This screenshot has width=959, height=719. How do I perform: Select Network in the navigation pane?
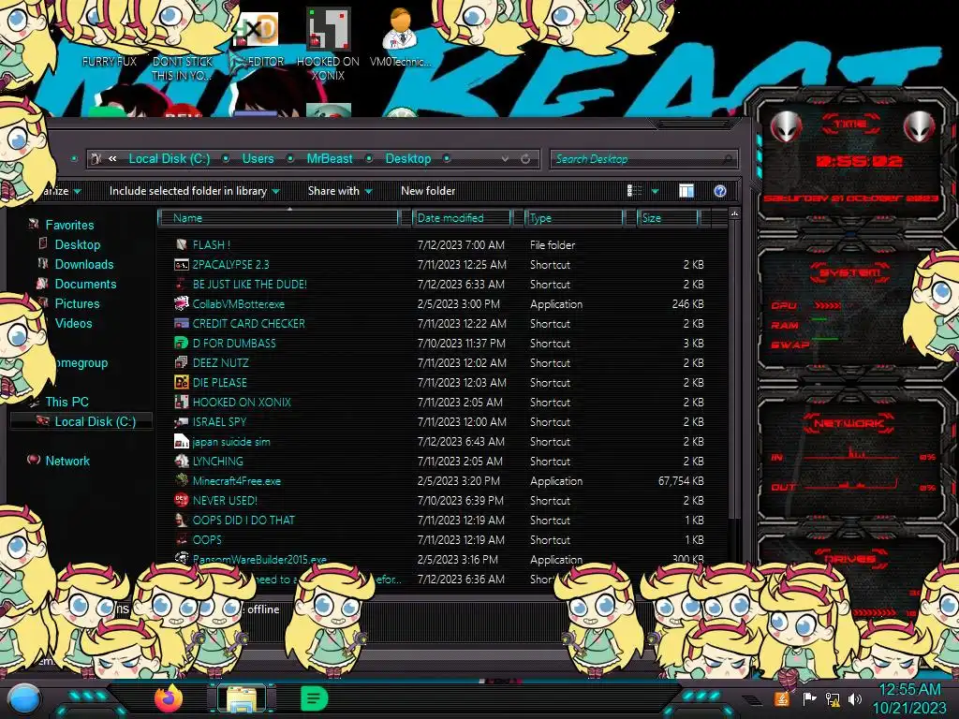[67, 461]
